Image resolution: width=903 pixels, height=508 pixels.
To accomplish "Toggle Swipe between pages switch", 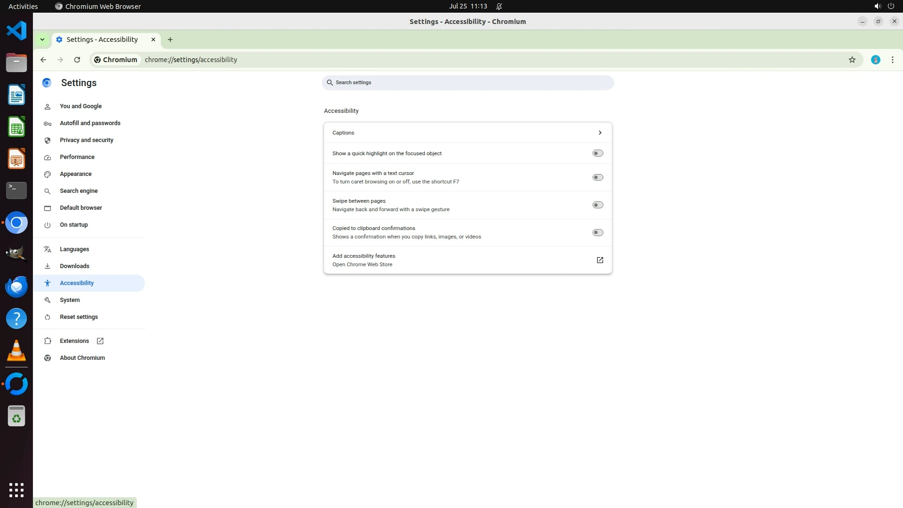I will coord(597,205).
